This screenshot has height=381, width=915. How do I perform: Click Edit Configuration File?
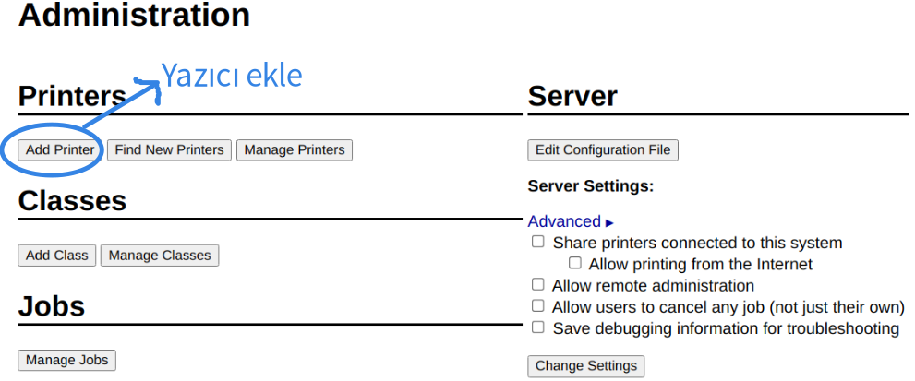coord(603,149)
